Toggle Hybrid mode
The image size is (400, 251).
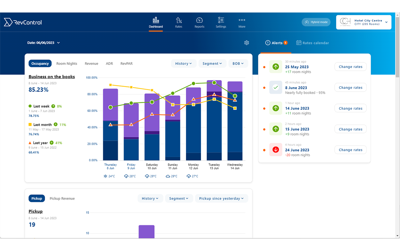(x=316, y=22)
